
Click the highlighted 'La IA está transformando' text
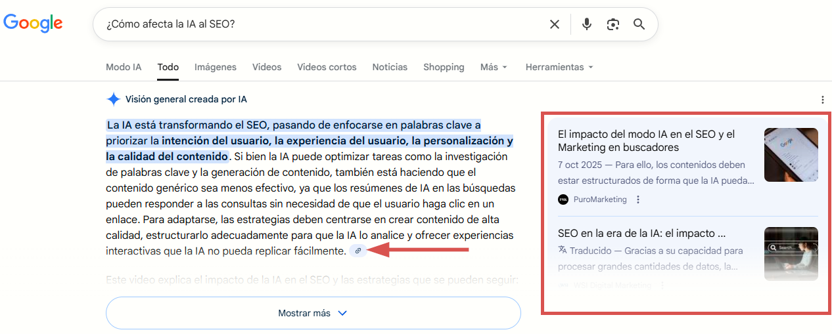310,140
